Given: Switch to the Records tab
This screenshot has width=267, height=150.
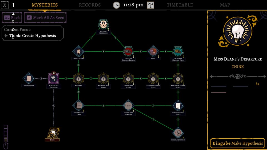Looking at the screenshot, I should [x=90, y=5].
